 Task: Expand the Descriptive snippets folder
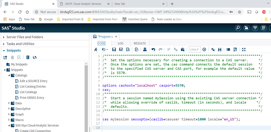tap(9, 109)
